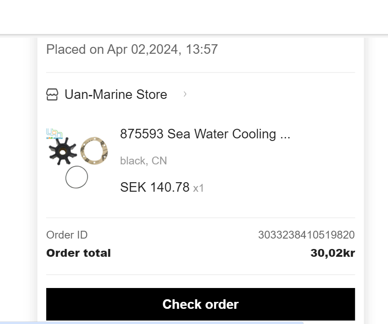
Task: Click the 30,02kr total amount
Action: tap(332, 253)
